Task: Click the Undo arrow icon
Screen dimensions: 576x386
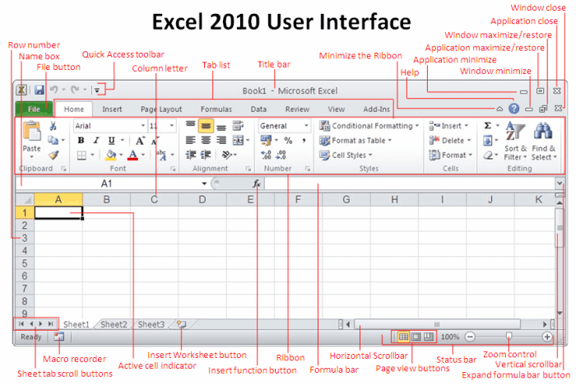Action: point(54,89)
